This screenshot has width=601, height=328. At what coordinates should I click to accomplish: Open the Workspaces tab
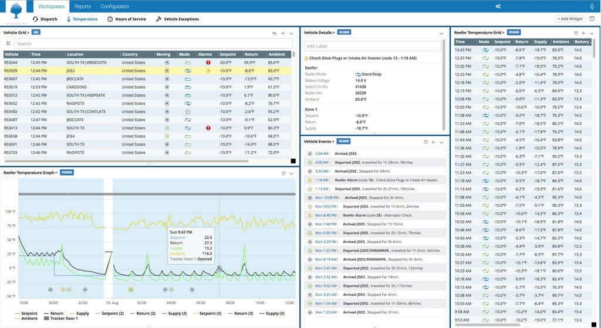click(52, 6)
